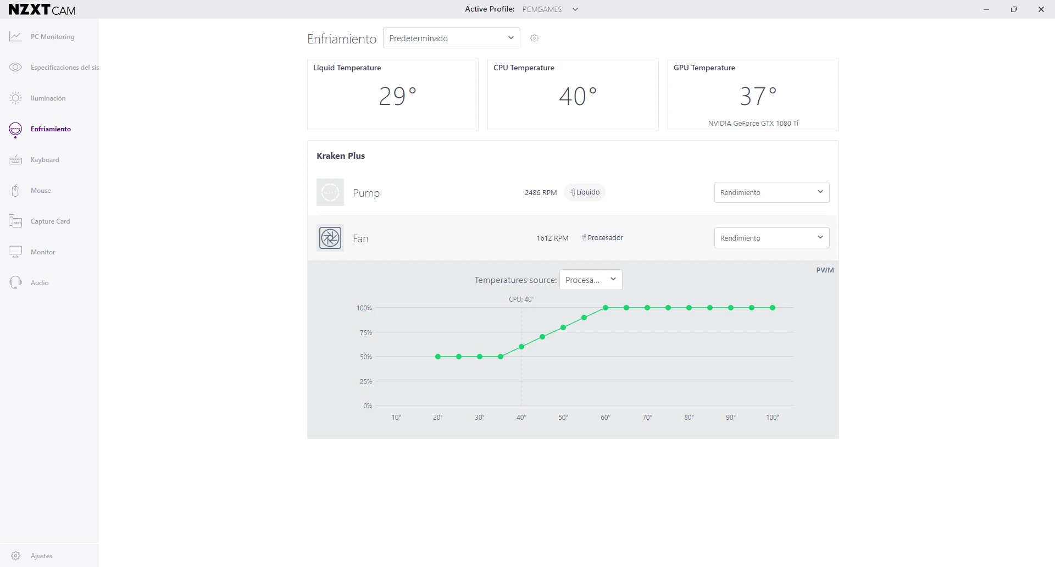1055x567 pixels.
Task: Click the GPU Temperature card
Action: click(753, 94)
